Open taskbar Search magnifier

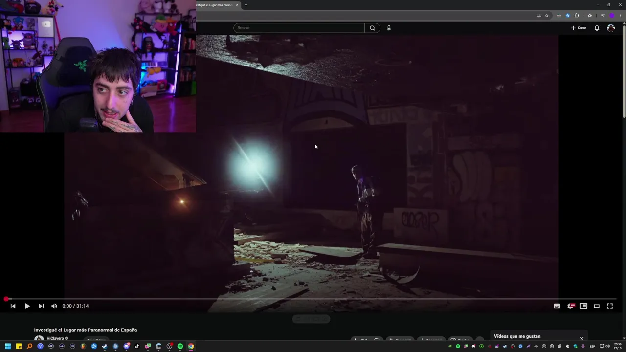coord(29,346)
